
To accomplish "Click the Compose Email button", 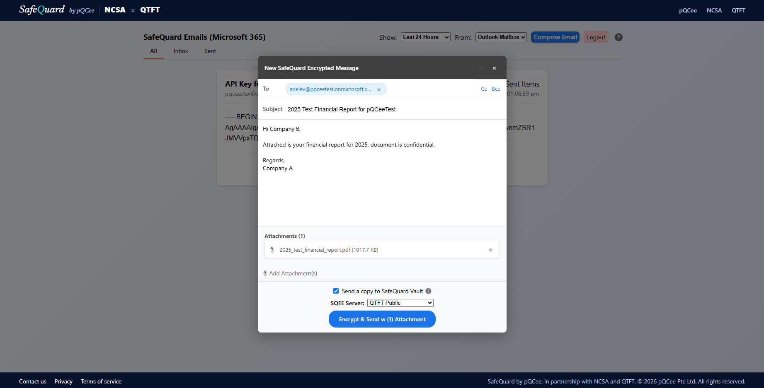I will point(555,37).
